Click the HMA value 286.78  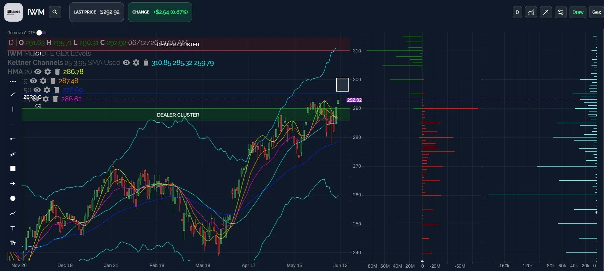point(73,72)
